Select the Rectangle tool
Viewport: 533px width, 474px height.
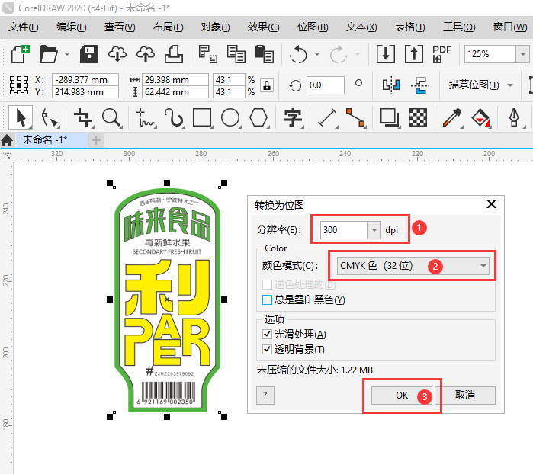pos(202,117)
